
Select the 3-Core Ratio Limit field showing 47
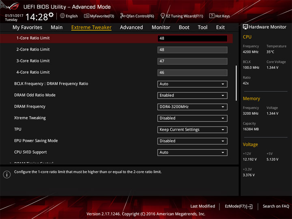click(x=192, y=61)
